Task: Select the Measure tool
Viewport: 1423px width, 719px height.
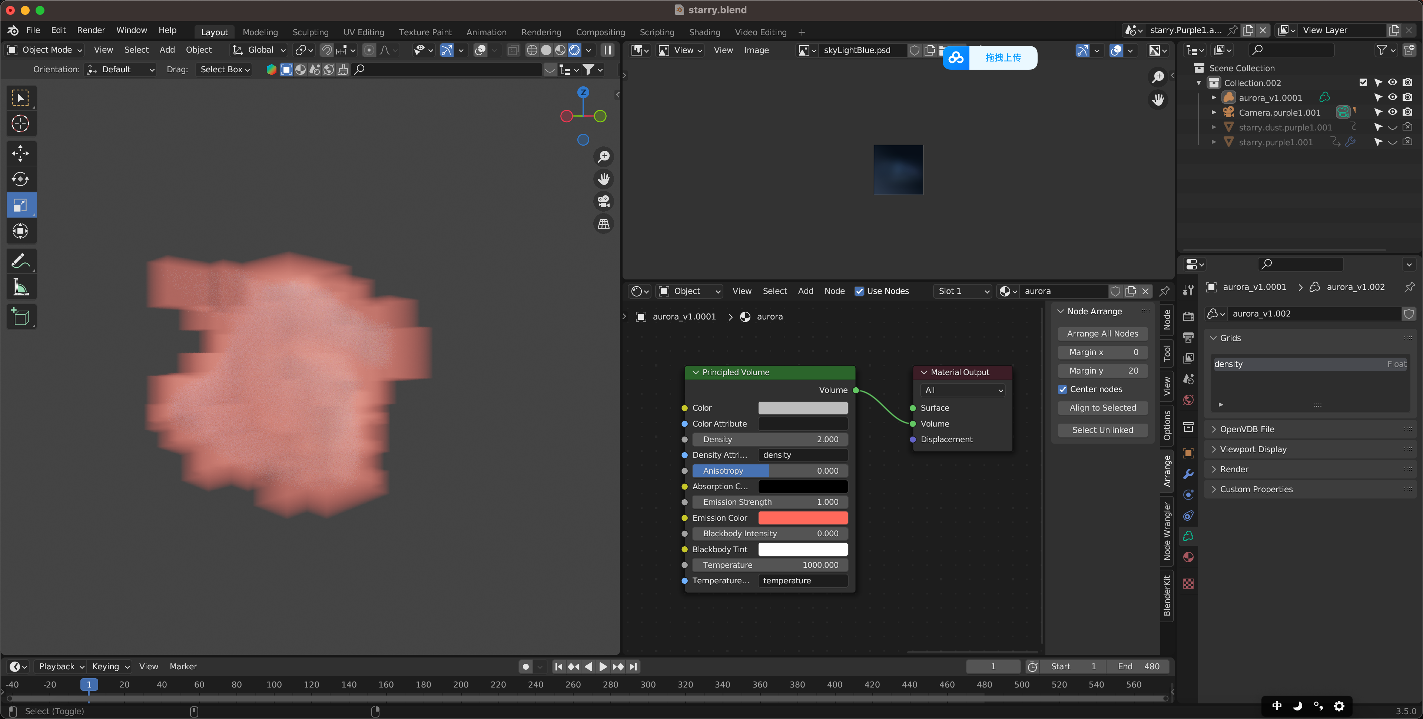Action: (20, 287)
